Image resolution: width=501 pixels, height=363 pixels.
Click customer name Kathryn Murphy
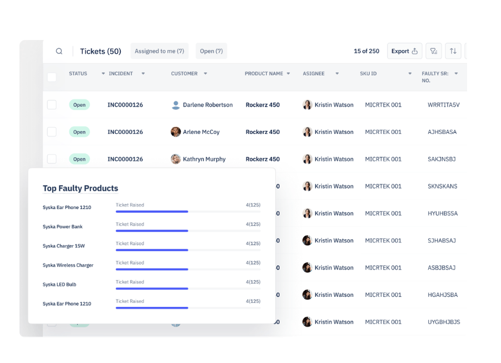(204, 159)
